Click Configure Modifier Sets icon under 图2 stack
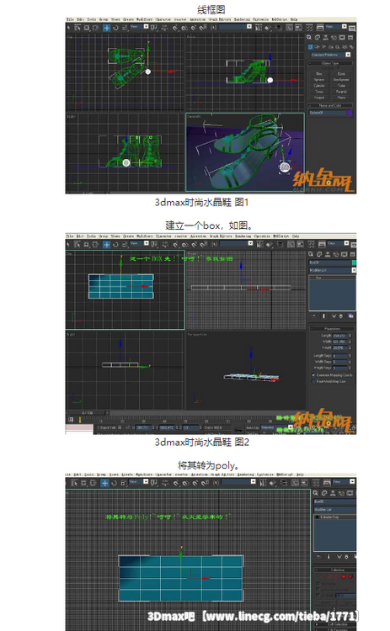Image resolution: width=390 pixels, height=631 pixels. pyautogui.click(x=351, y=316)
